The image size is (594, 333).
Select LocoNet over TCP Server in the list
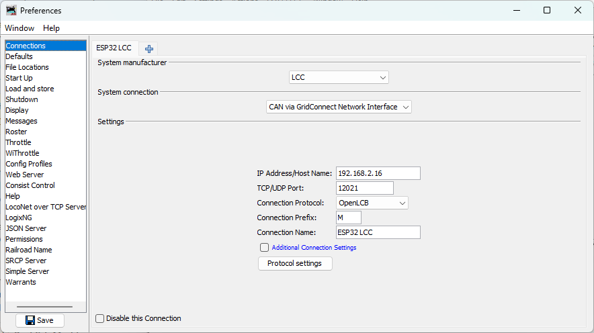pyautogui.click(x=46, y=207)
